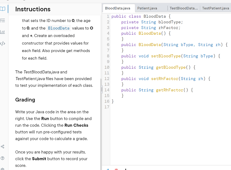This screenshot has height=170, width=231.
Task: Click the share icon in left sidebar
Action: click(x=3, y=147)
